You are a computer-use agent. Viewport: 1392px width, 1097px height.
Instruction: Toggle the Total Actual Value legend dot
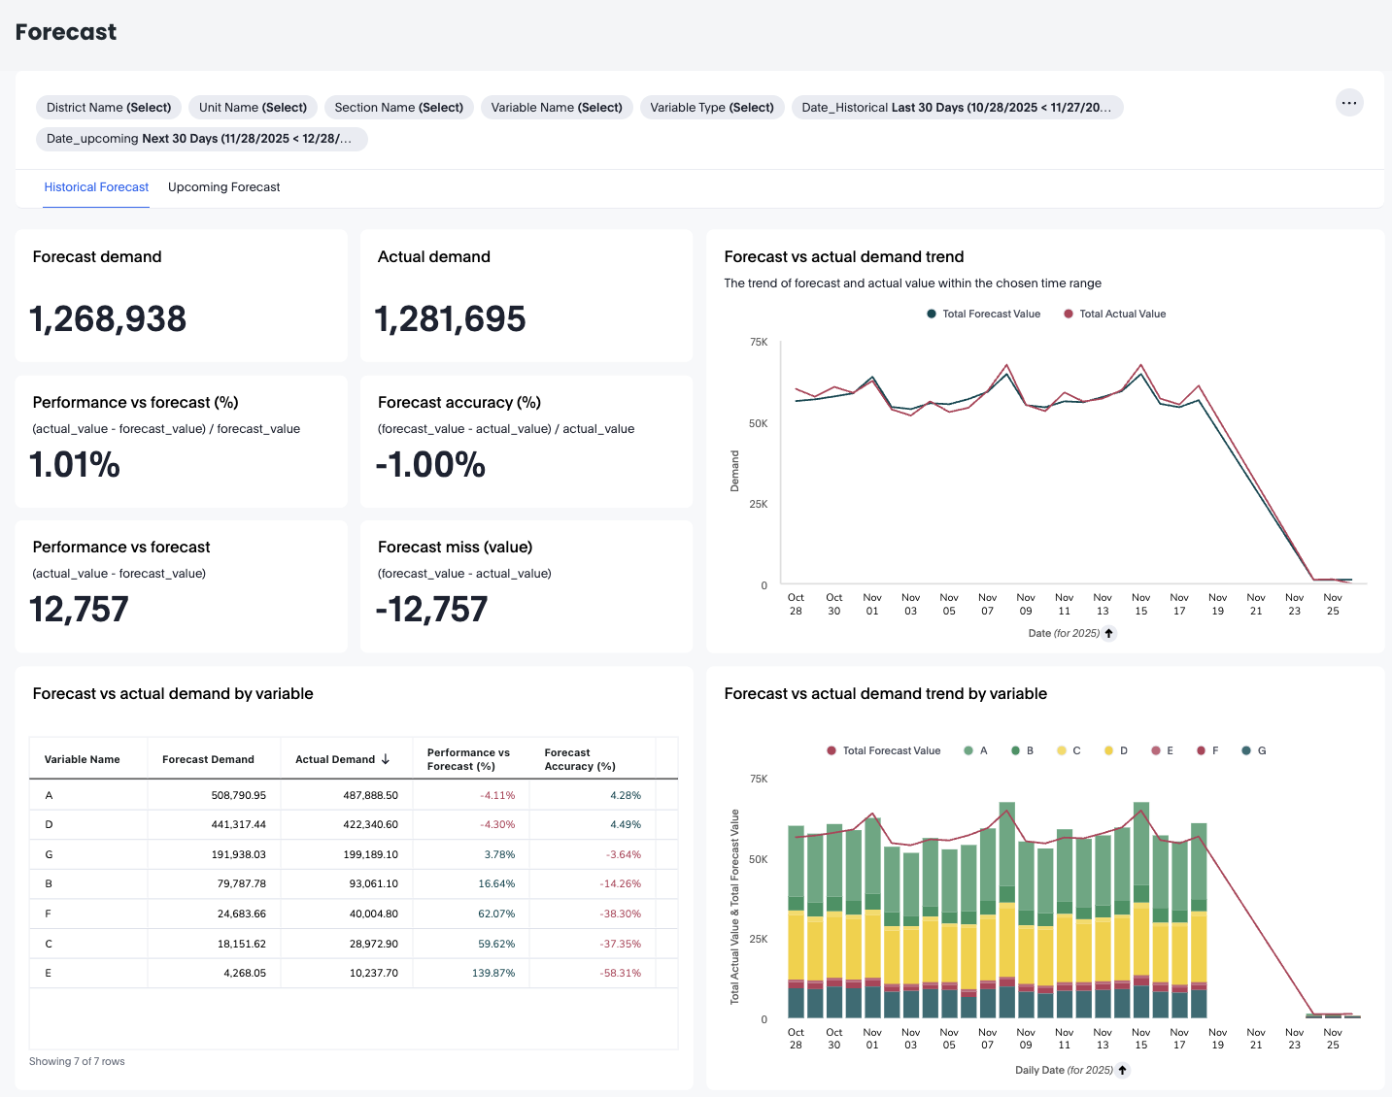coord(1069,314)
